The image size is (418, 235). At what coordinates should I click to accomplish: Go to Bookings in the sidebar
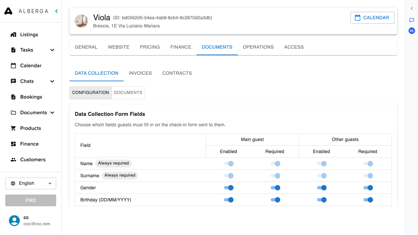(x=31, y=97)
